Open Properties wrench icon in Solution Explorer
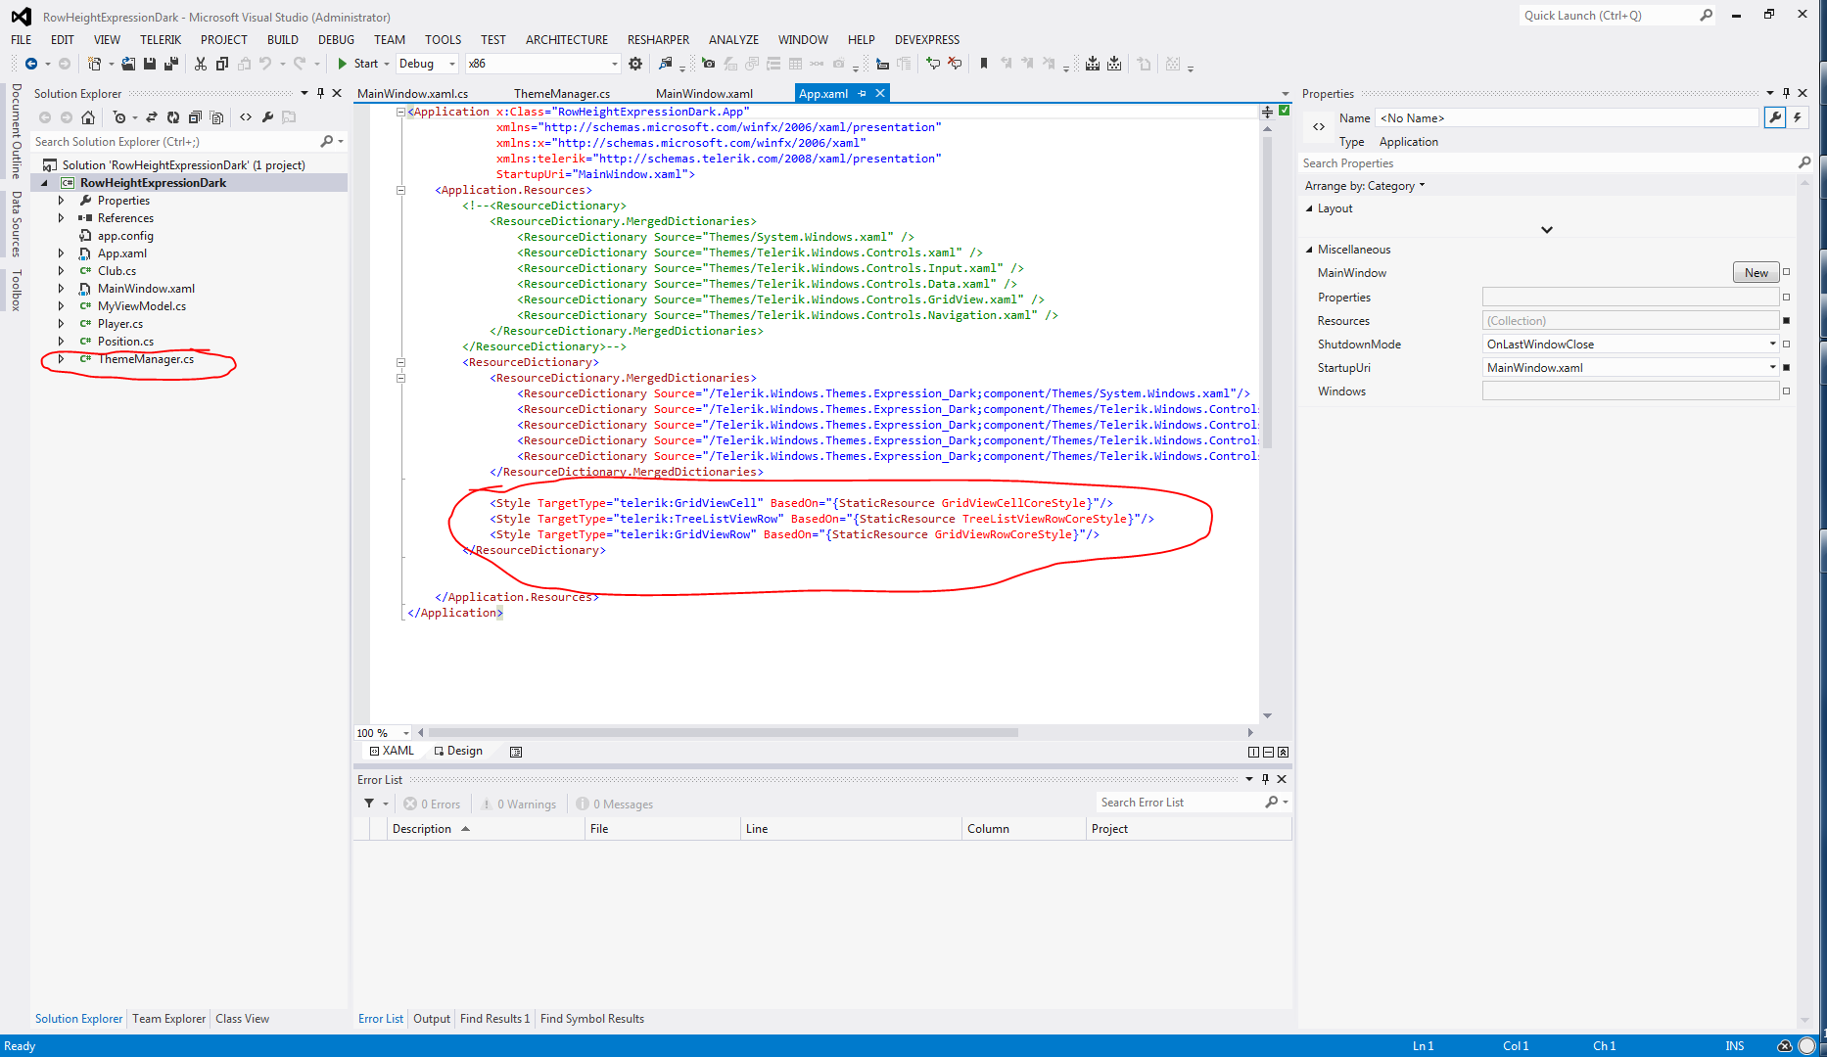The height and width of the screenshot is (1057, 1827). coord(267,117)
